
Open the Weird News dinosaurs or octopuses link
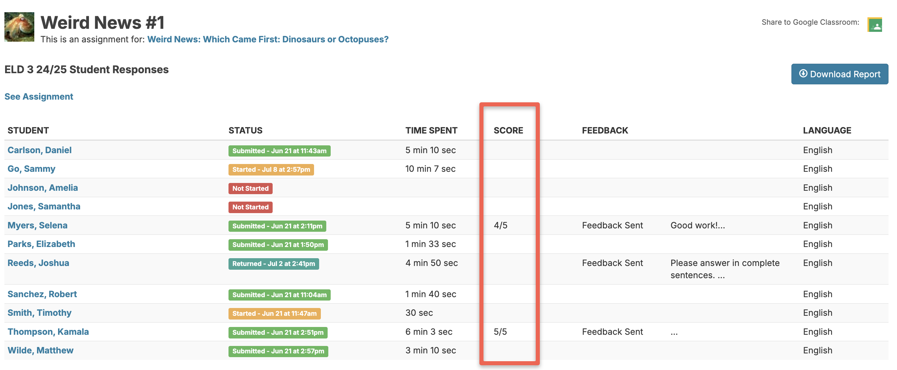[268, 39]
